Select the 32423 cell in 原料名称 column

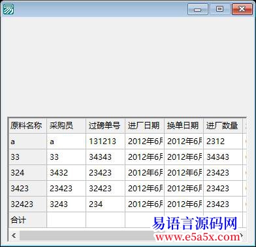pos(27,204)
